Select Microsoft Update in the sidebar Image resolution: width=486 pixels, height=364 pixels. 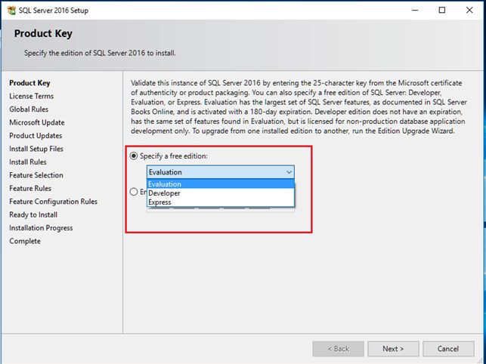(x=37, y=122)
